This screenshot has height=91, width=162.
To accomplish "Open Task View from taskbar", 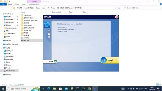I will click(x=43, y=89).
